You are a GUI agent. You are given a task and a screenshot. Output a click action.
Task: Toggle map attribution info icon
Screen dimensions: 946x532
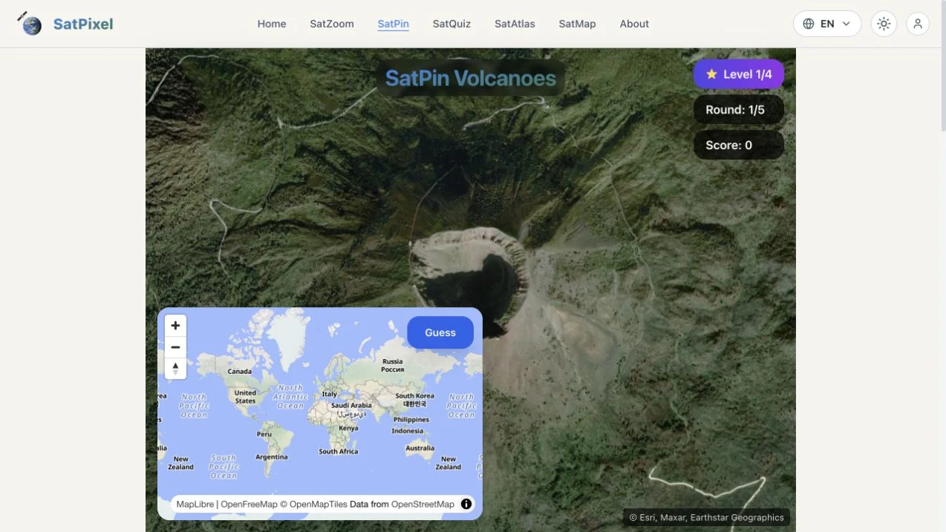(466, 504)
